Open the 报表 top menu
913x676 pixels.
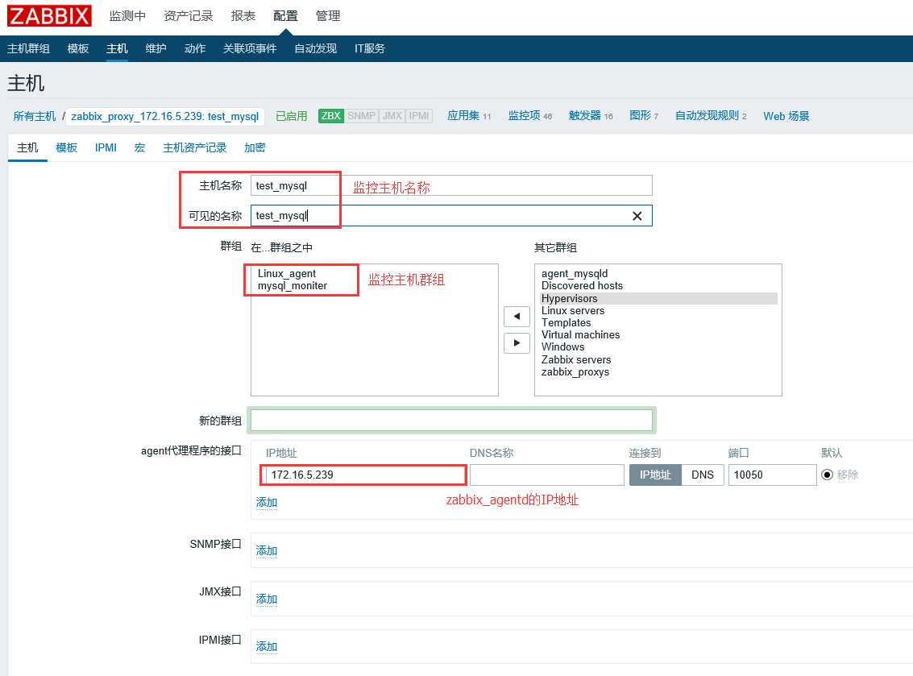243,16
